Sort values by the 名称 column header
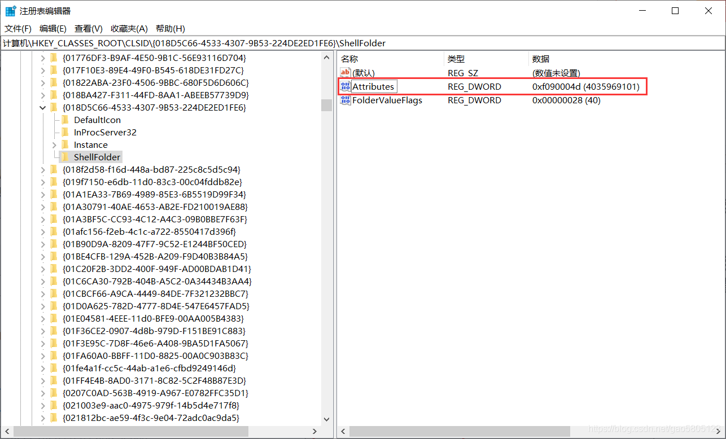Viewport: 726px width, 439px height. point(390,59)
